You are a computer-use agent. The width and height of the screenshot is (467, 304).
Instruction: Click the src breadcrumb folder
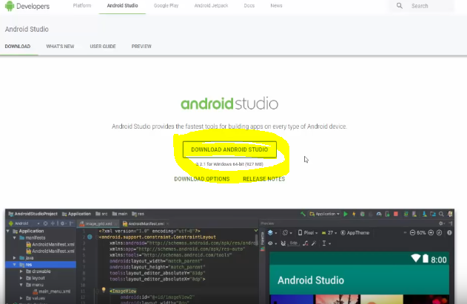pos(101,214)
